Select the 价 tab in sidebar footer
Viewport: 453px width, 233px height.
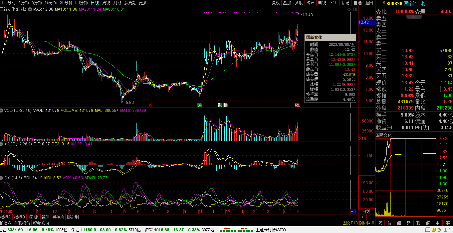(x=389, y=223)
